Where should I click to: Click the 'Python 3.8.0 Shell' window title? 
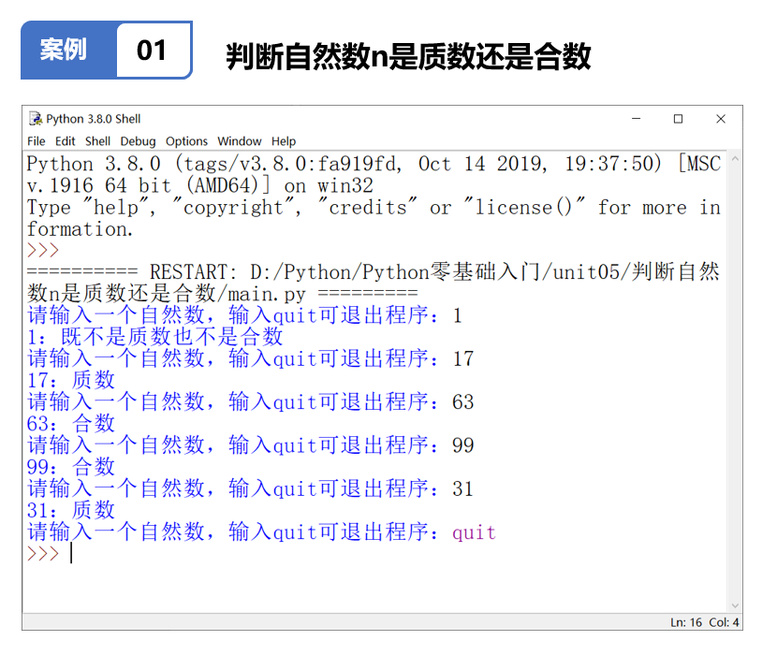[94, 120]
